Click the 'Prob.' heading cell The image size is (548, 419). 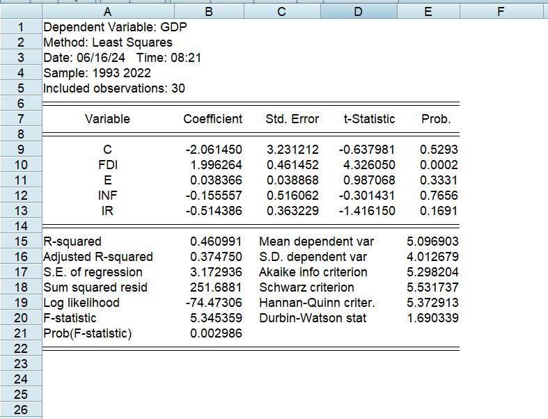[436, 119]
